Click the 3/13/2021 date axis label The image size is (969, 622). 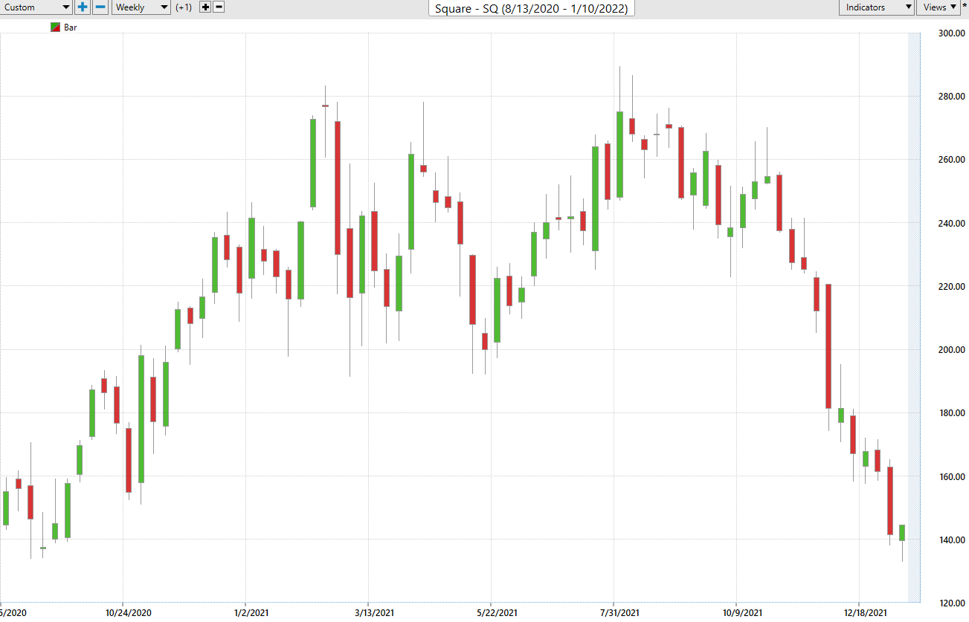(373, 613)
